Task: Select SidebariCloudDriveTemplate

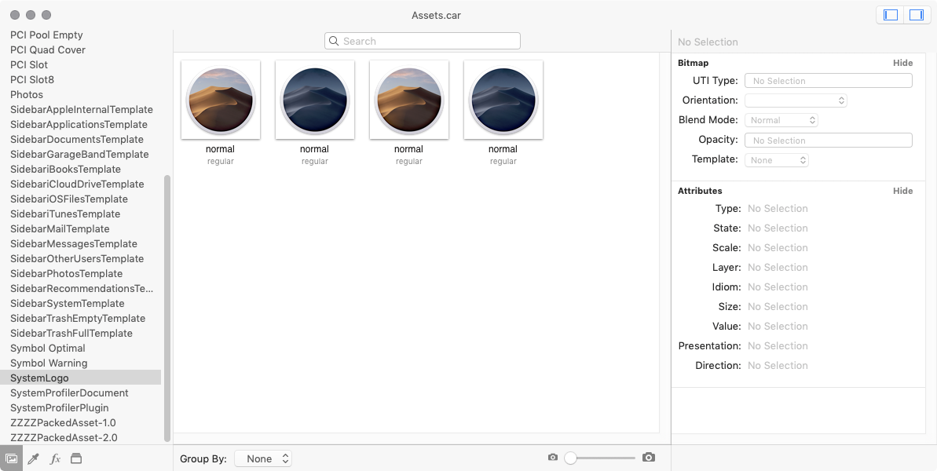Action: pyautogui.click(x=77, y=184)
